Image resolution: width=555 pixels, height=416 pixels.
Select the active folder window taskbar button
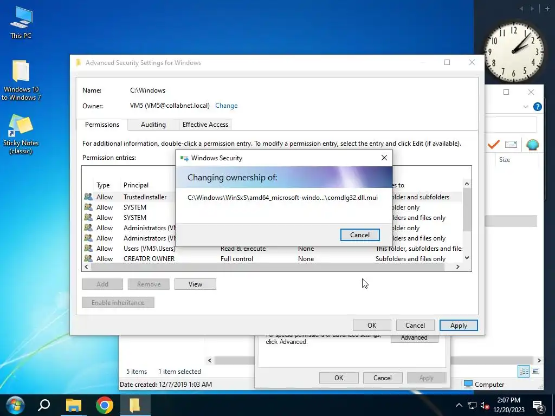(135, 405)
